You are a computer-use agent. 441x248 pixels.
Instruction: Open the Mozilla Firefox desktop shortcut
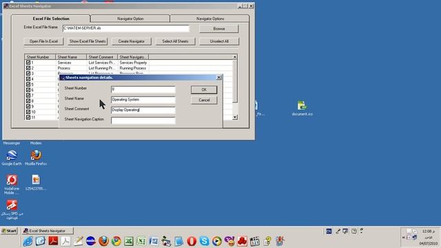tap(36, 158)
